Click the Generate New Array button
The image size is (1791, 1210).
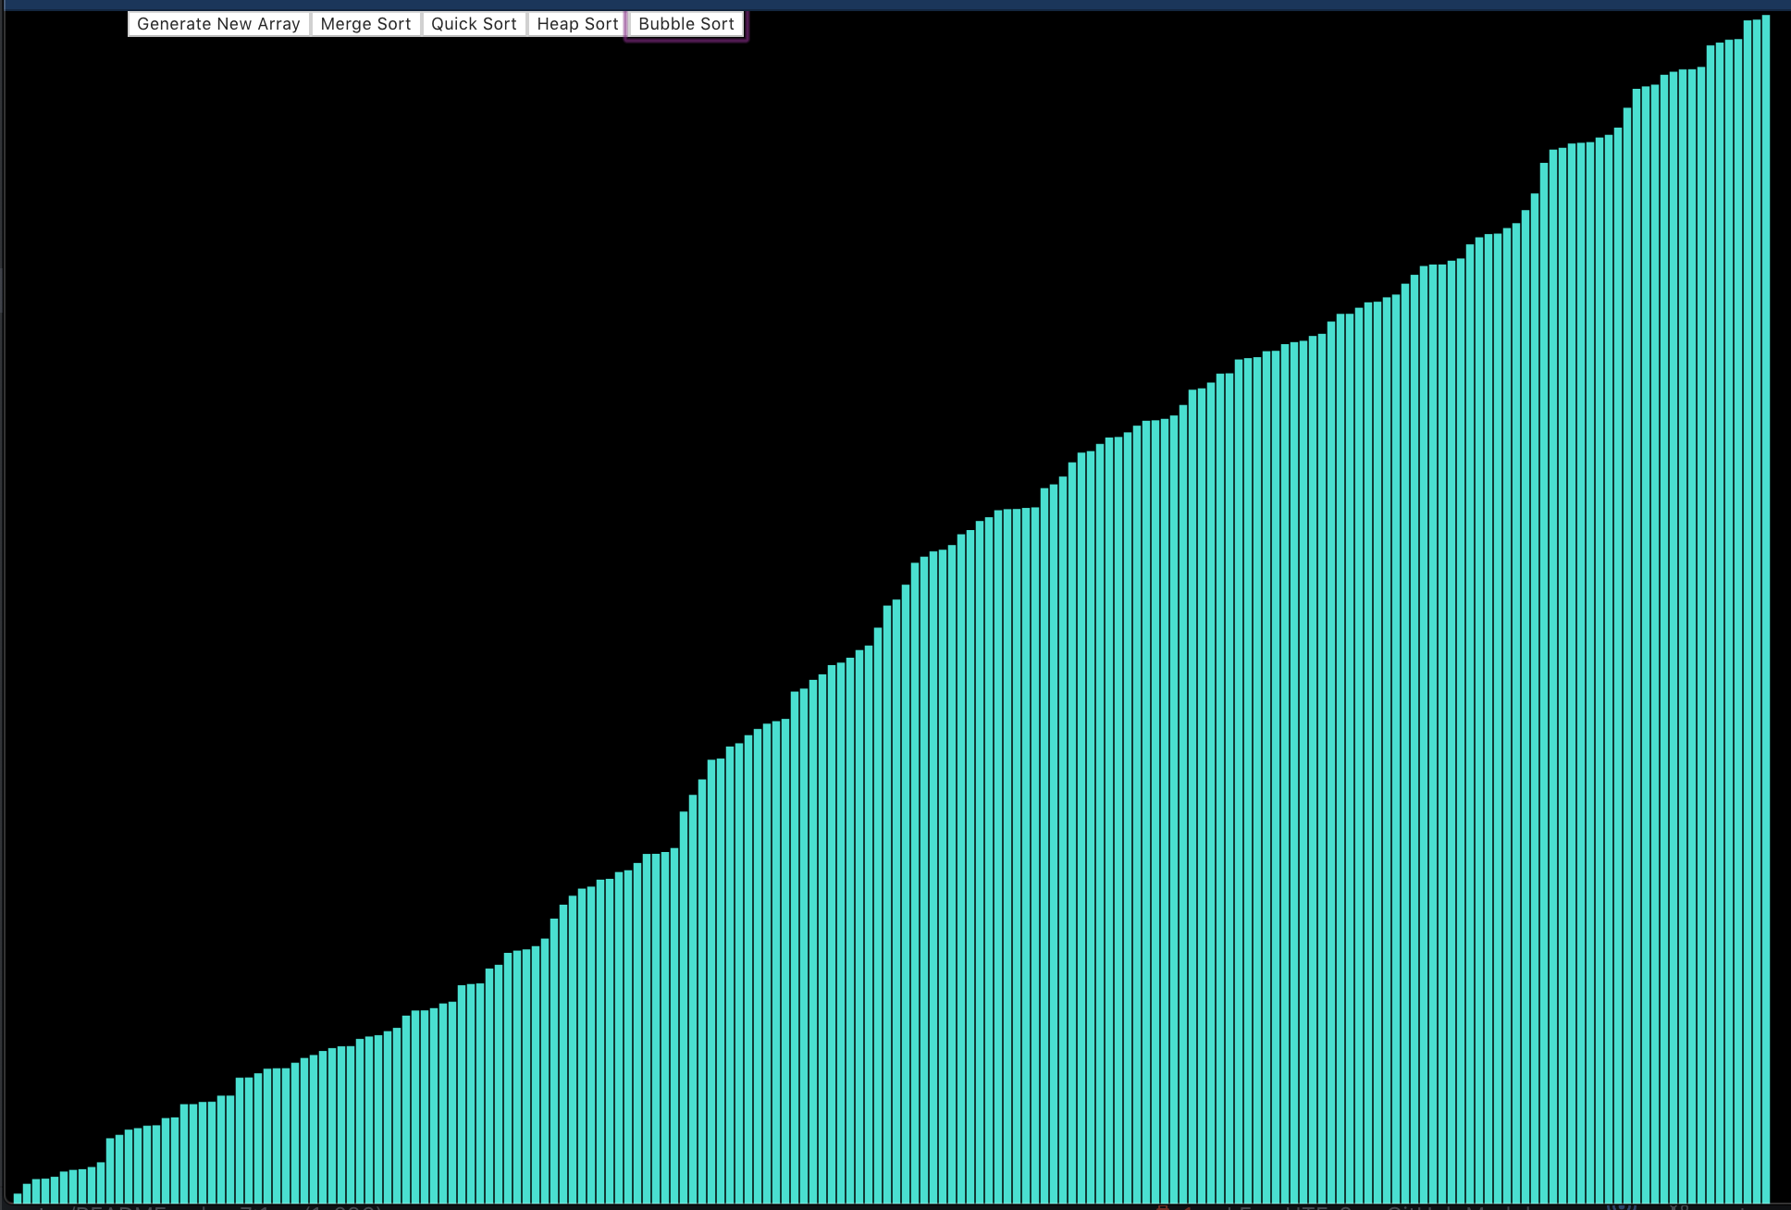[x=218, y=24]
